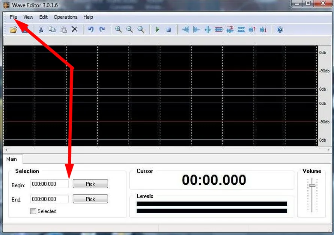Click the Cursor time display 00:00.000
The image size is (334, 235).
click(214, 180)
